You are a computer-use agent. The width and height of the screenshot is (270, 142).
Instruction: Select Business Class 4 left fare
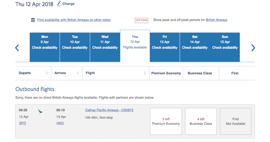201,121
